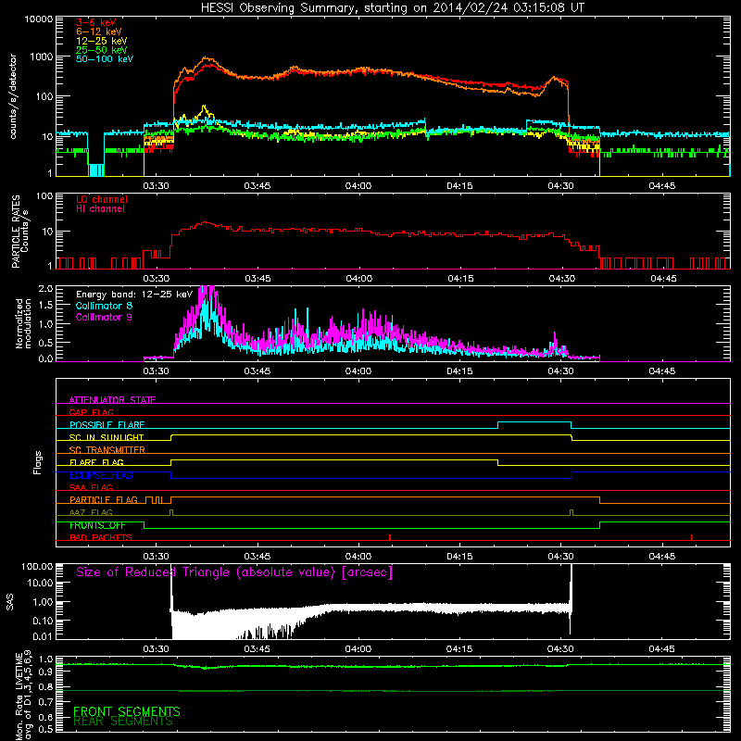Click the SAA FLAG label
741x741 pixels.
(91, 487)
